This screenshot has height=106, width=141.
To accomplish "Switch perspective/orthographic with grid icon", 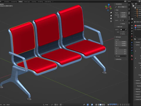I will [111, 21].
